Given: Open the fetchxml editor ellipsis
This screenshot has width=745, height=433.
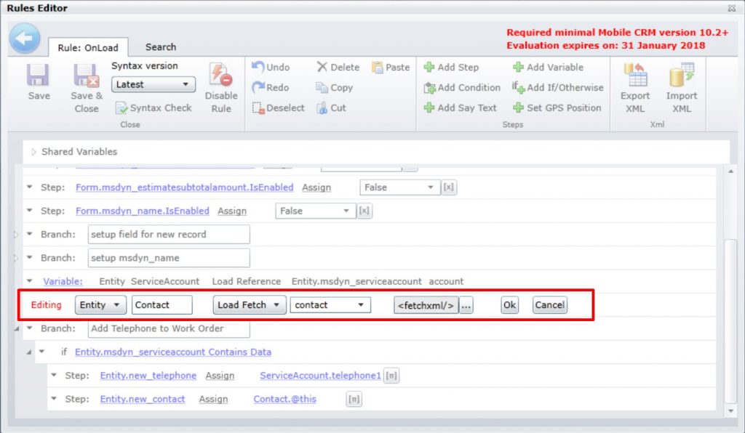Looking at the screenshot, I should point(466,305).
